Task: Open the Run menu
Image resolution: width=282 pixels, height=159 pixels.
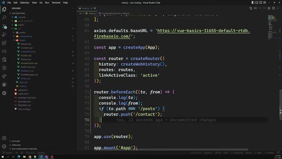Action: pos(47,3)
